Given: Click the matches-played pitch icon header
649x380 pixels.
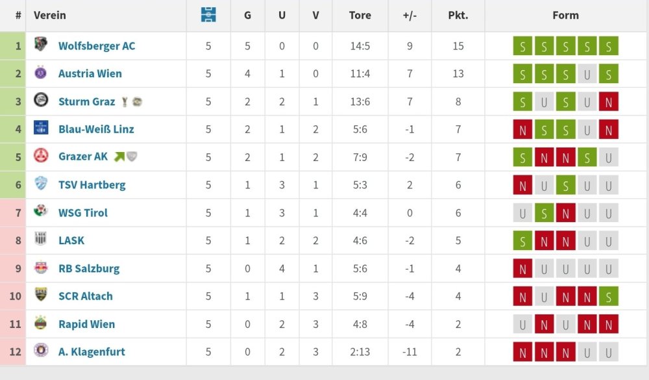Looking at the screenshot, I should tap(208, 15).
